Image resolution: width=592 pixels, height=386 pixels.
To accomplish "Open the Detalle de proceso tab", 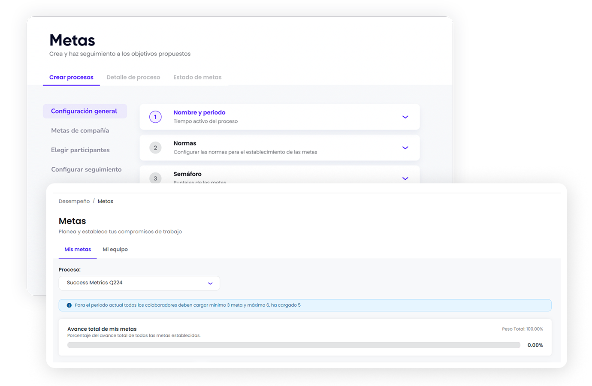I will [x=133, y=77].
